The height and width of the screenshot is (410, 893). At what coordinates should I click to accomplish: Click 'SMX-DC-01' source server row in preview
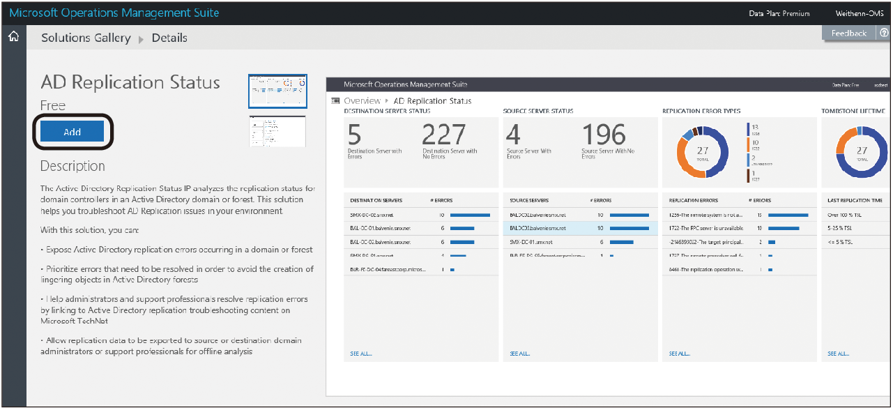pos(580,241)
